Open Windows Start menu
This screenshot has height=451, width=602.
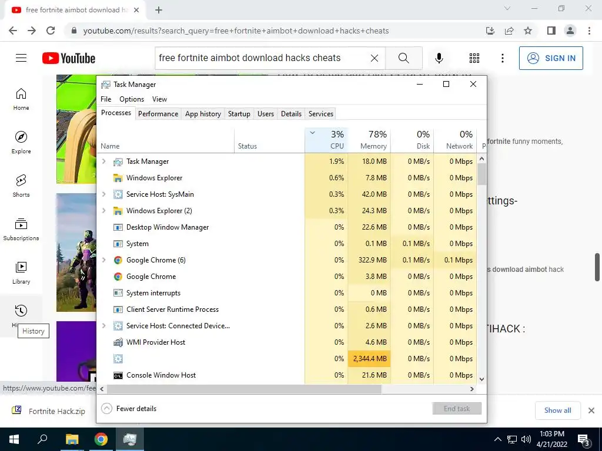(14, 439)
